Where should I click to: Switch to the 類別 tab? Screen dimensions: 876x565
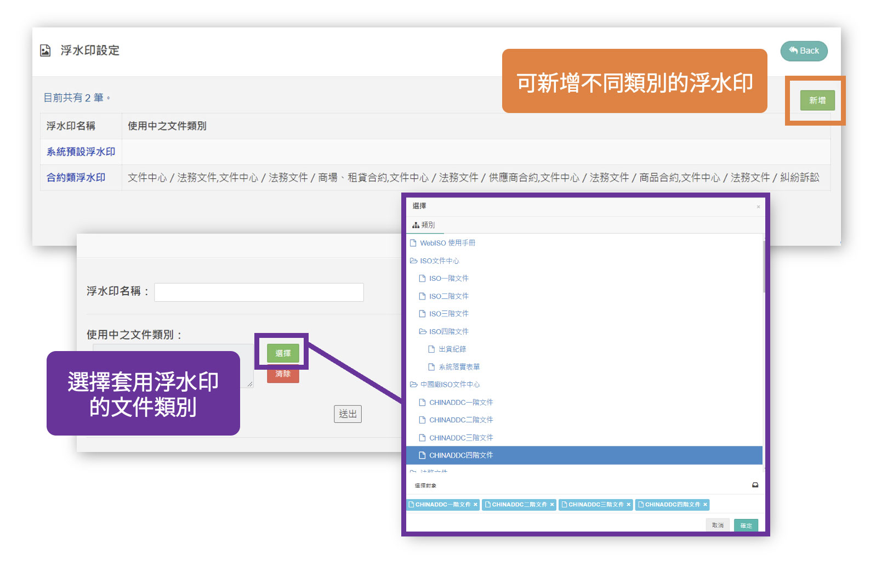[424, 225]
